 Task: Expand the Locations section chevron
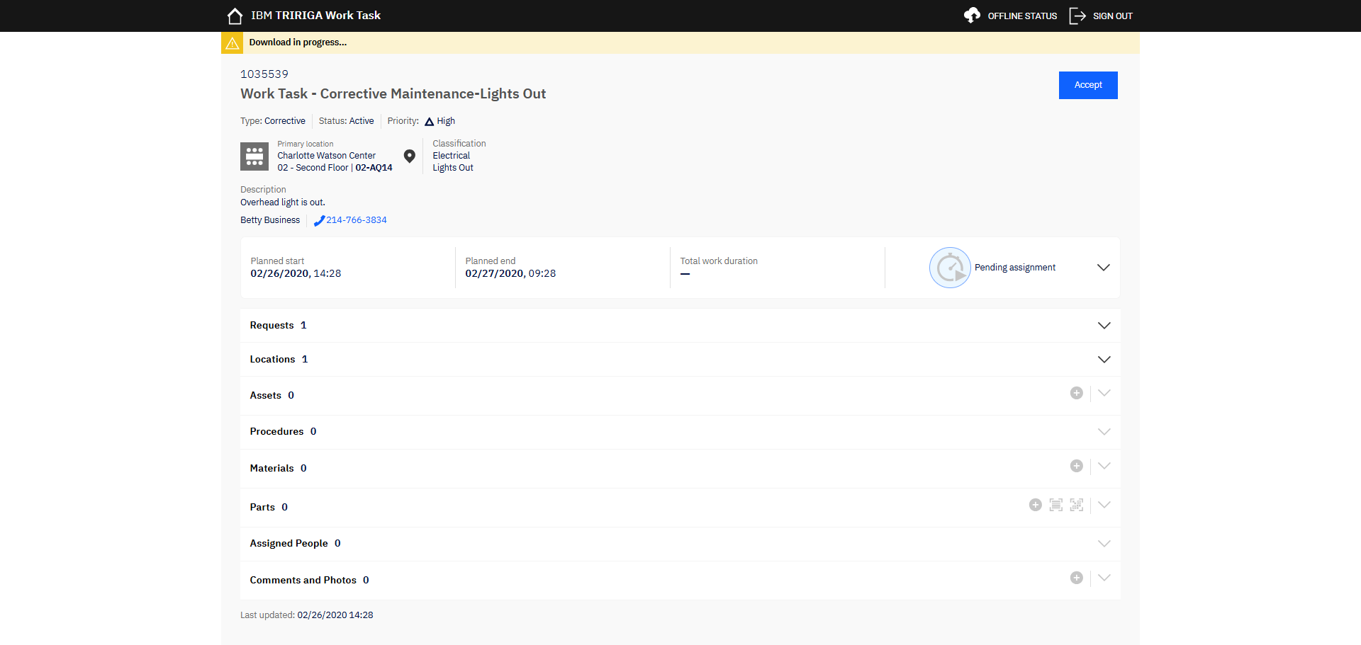[x=1104, y=360]
